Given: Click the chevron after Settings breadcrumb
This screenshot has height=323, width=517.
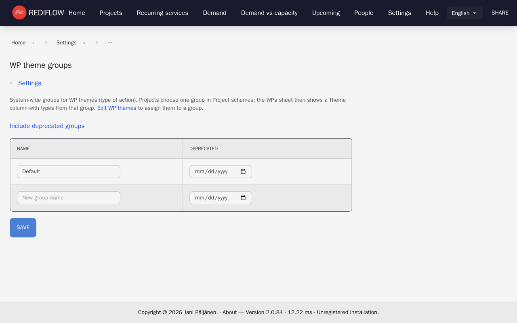Looking at the screenshot, I should pos(97,42).
